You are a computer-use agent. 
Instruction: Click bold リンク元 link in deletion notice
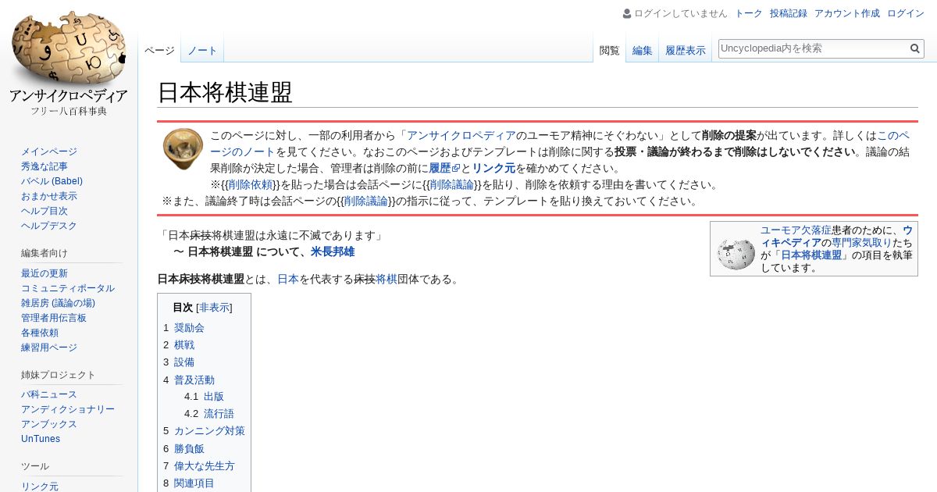pyautogui.click(x=493, y=169)
